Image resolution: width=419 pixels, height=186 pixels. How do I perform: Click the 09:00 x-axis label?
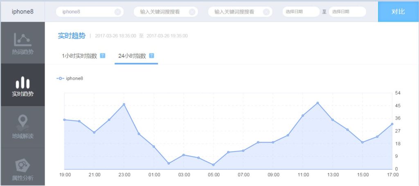click(x=273, y=175)
